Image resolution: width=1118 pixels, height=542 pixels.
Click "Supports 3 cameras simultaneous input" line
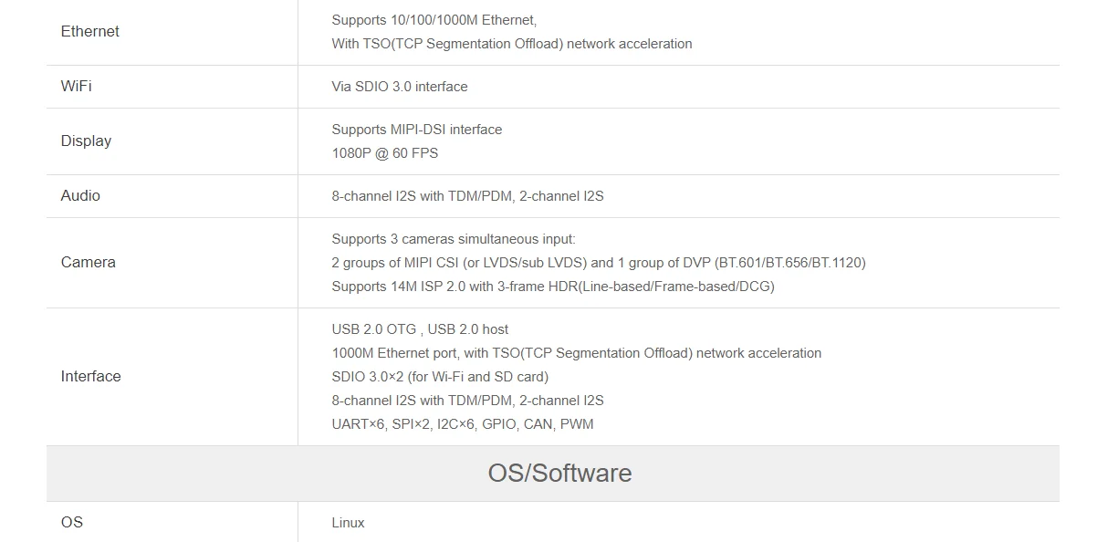pyautogui.click(x=454, y=239)
